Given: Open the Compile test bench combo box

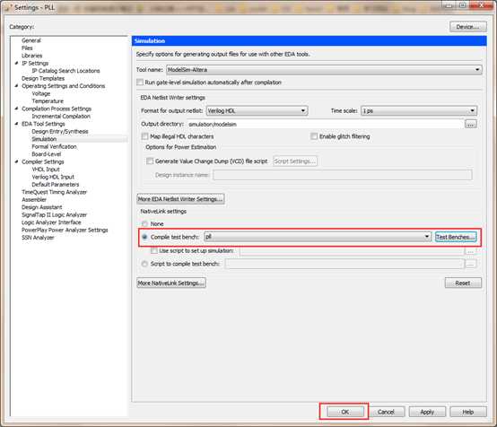Looking at the screenshot, I should coord(318,237).
